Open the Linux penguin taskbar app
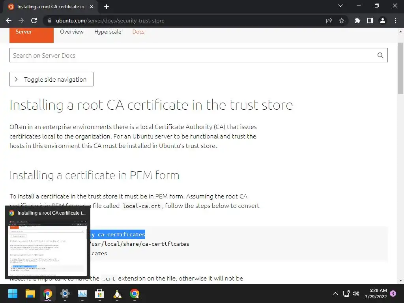Screen dimensions: 404x303 click(x=117, y=294)
